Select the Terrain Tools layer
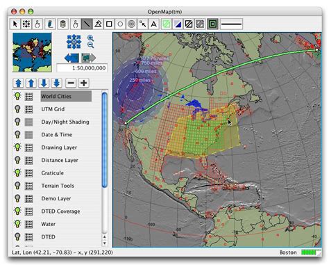 (58, 186)
